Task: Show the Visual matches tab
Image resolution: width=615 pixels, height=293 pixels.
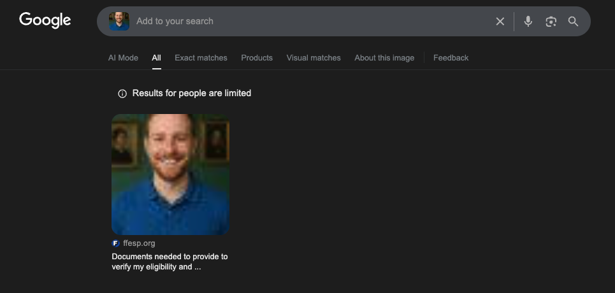Action: click(x=314, y=58)
